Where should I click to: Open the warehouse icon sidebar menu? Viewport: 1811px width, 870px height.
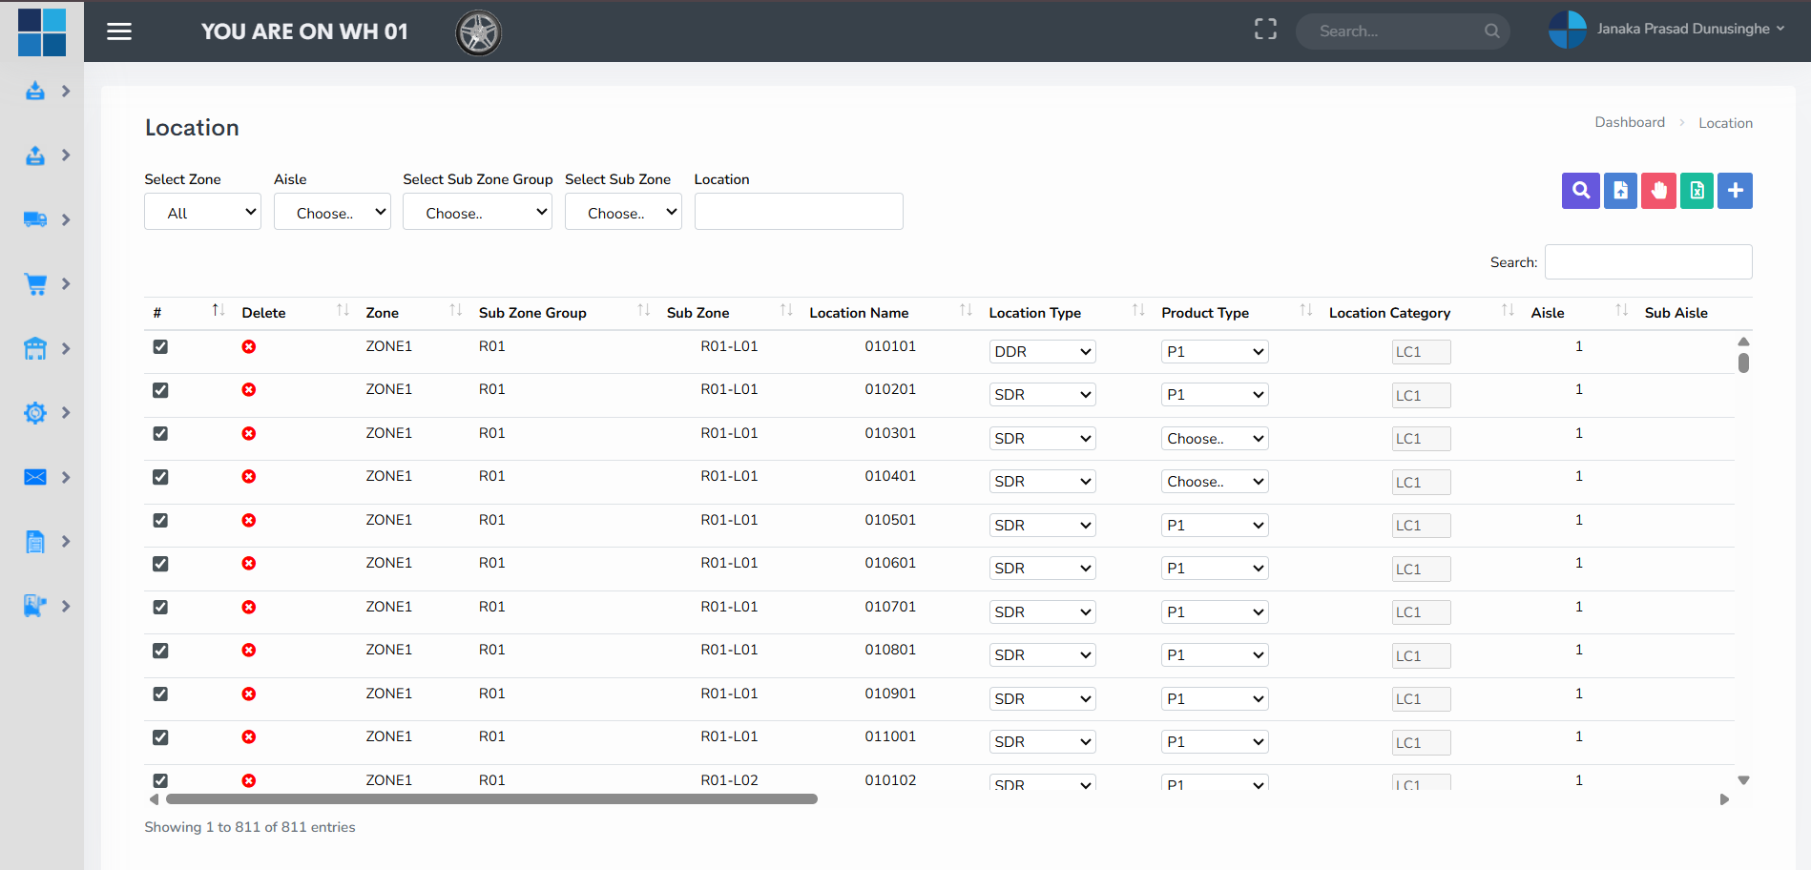(x=36, y=348)
